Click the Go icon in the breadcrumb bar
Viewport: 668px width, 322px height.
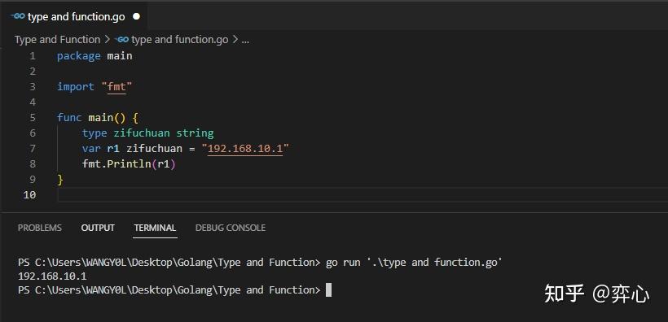122,40
